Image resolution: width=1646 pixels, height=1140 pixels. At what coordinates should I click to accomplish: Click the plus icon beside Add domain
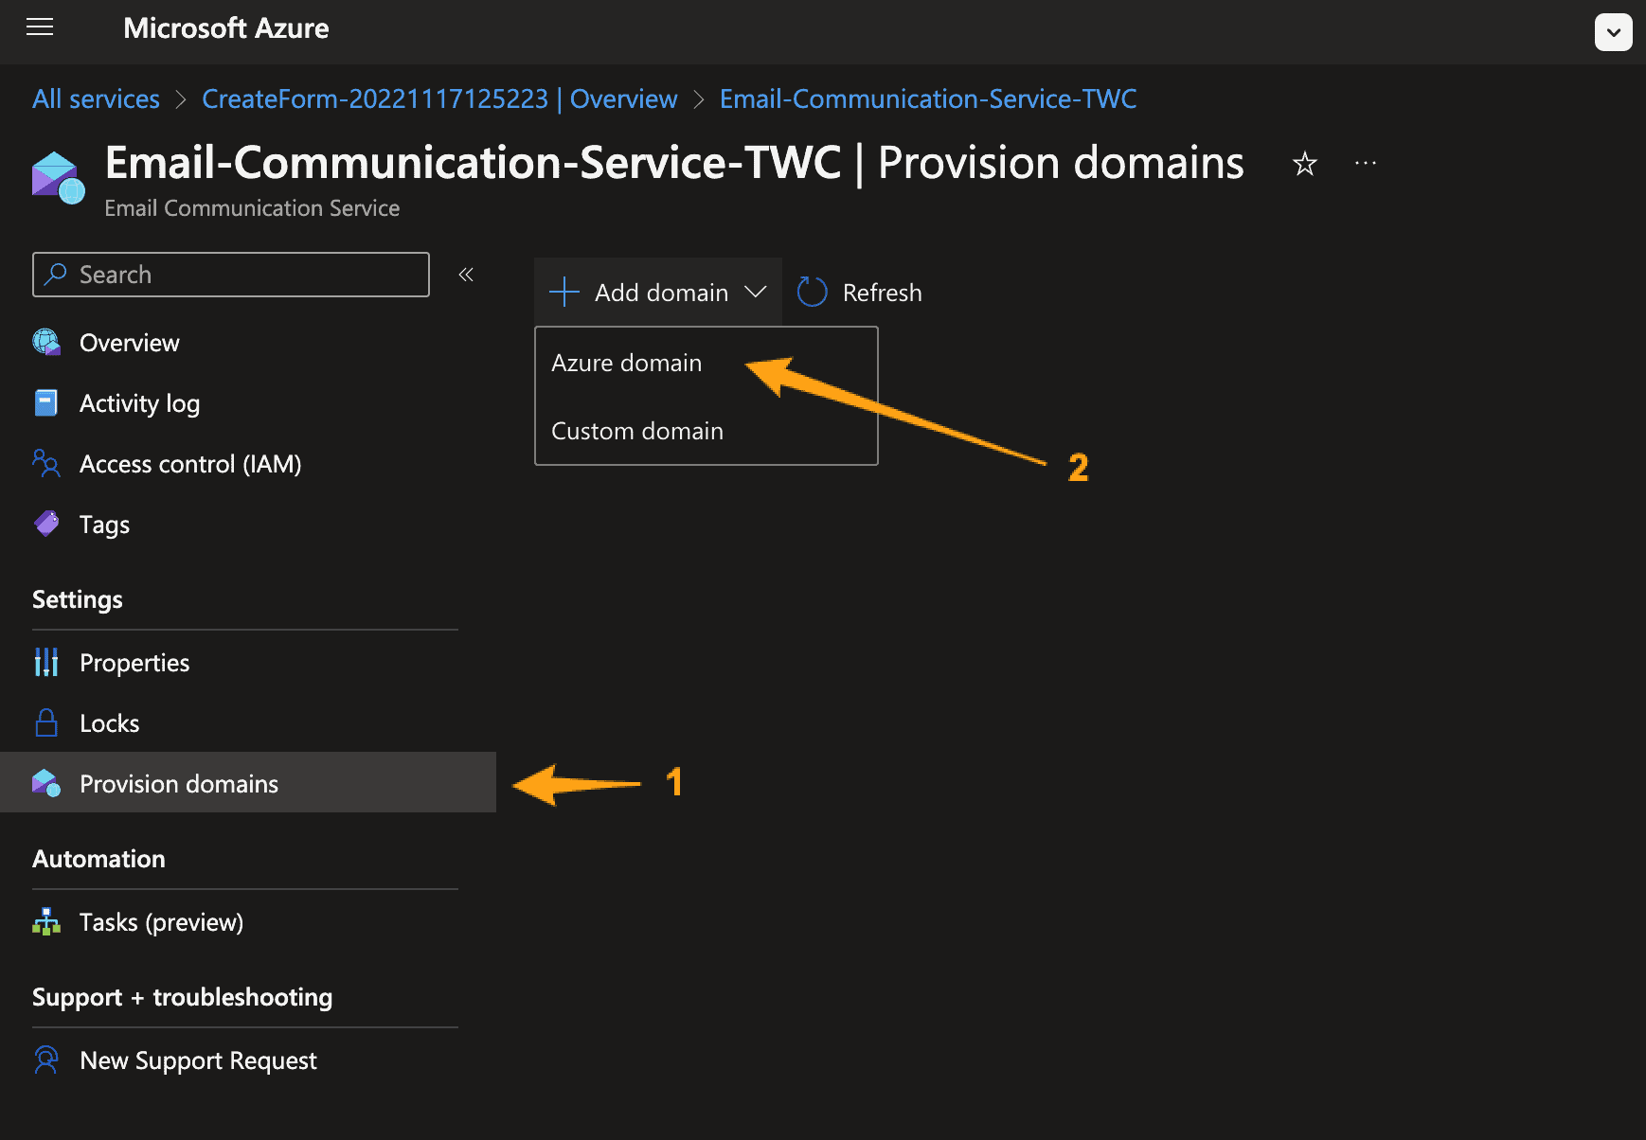[x=564, y=293]
